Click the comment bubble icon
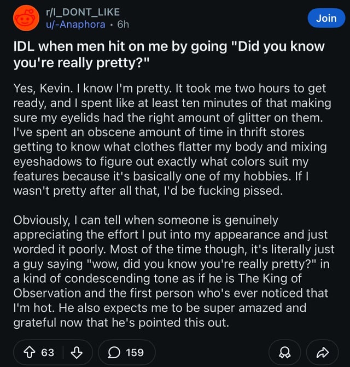The image size is (350, 367). (x=113, y=353)
